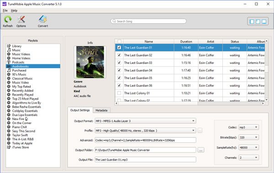
Task: Click the Coldplay Essentials gear icon
Action: (9, 111)
